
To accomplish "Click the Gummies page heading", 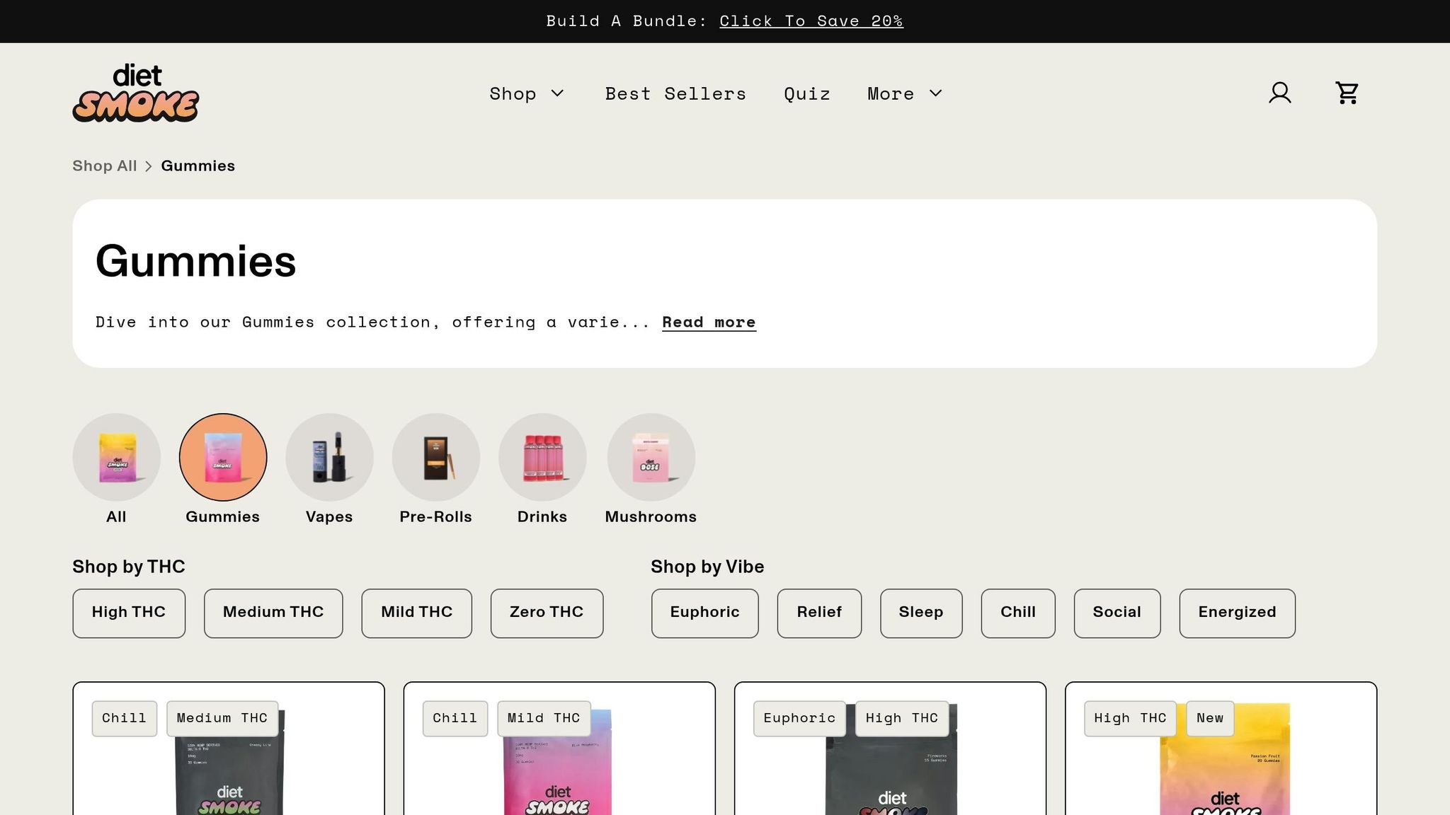I will click(x=196, y=261).
